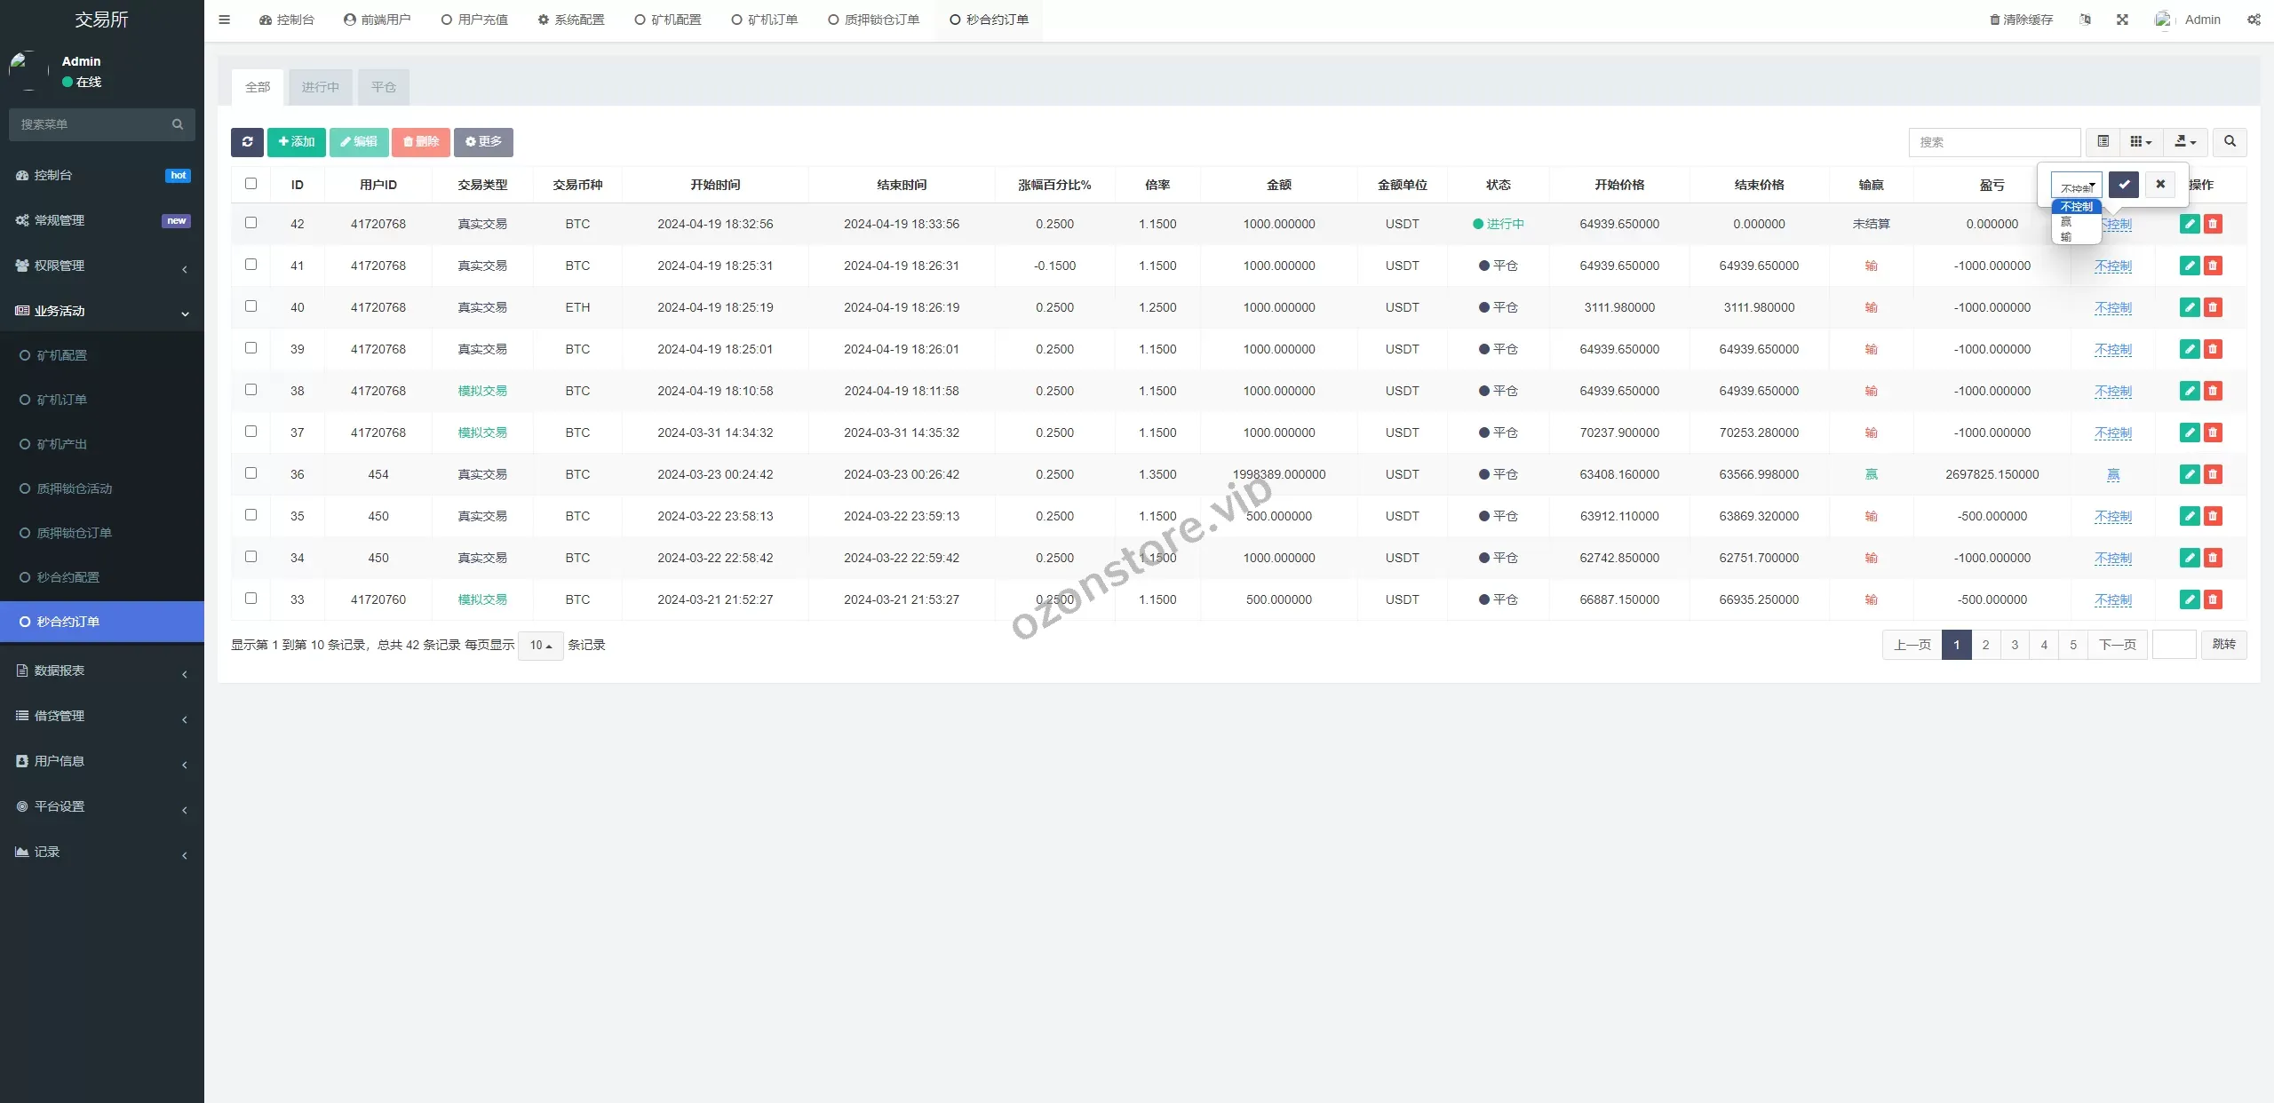2274x1103 pixels.
Task: Cancel the inline edit with the X button
Action: (2160, 185)
